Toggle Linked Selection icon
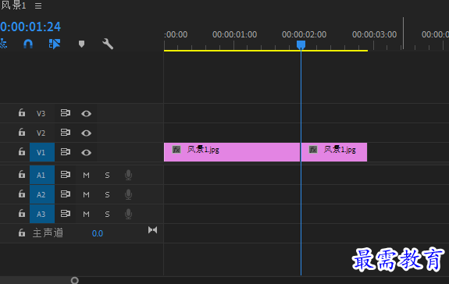The image size is (449, 284). 55,44
